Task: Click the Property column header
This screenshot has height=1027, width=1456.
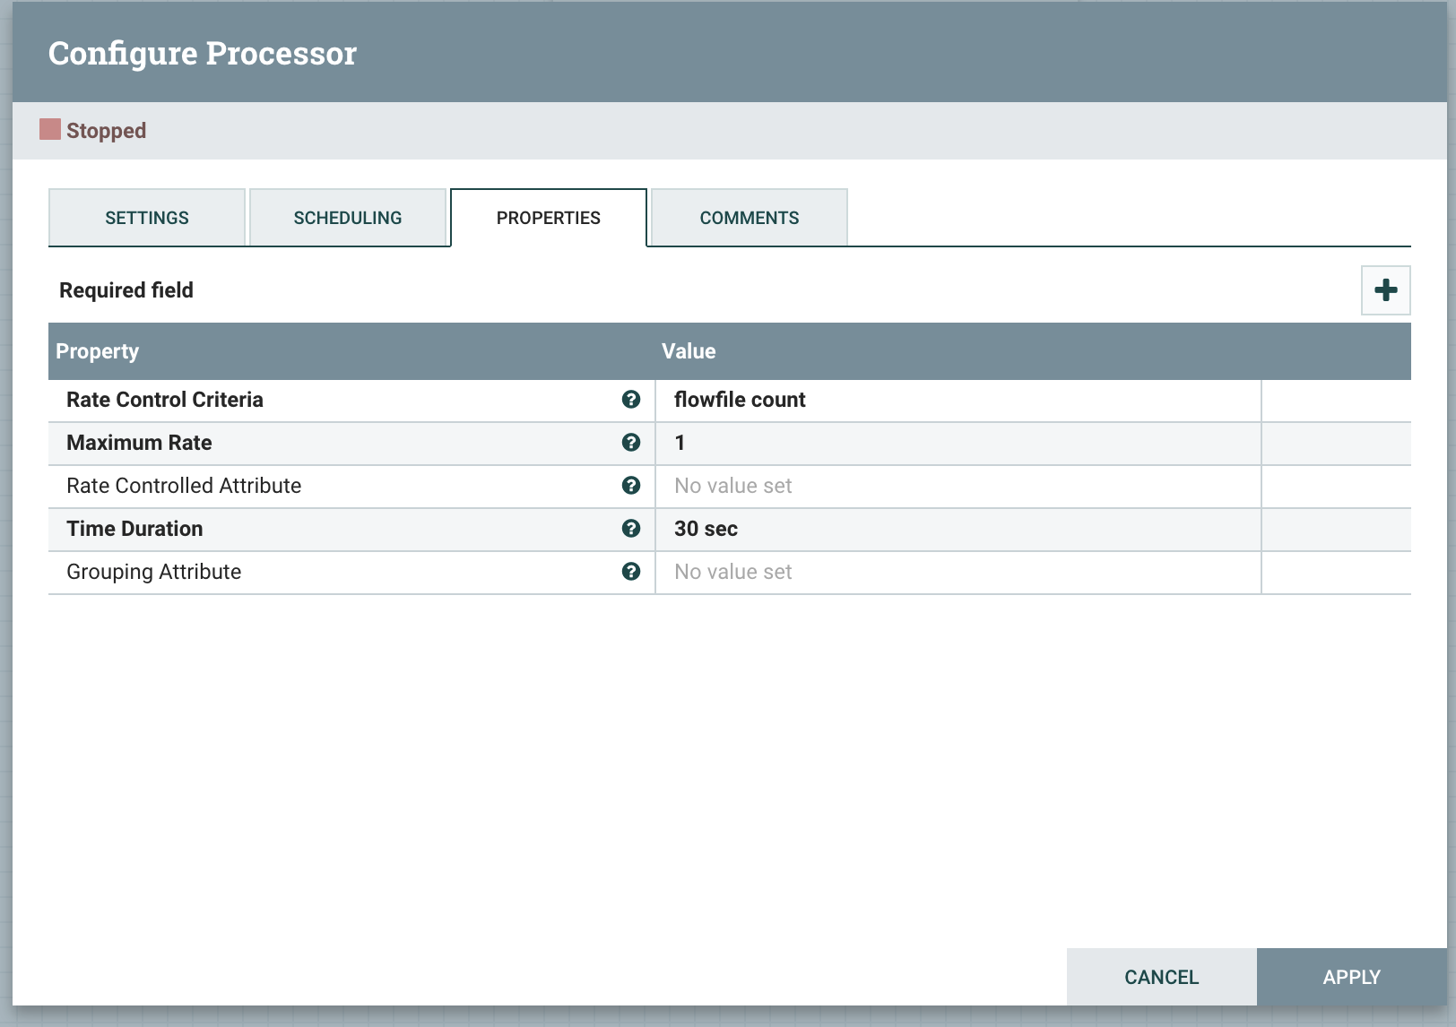Action: (x=96, y=350)
